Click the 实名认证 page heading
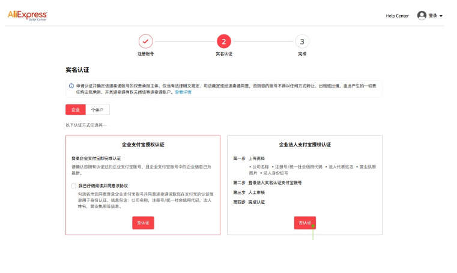Screen dimensions: 457x273 [x=77, y=70]
